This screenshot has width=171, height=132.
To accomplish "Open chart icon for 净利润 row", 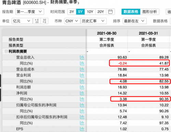I will (x=82, y=93).
